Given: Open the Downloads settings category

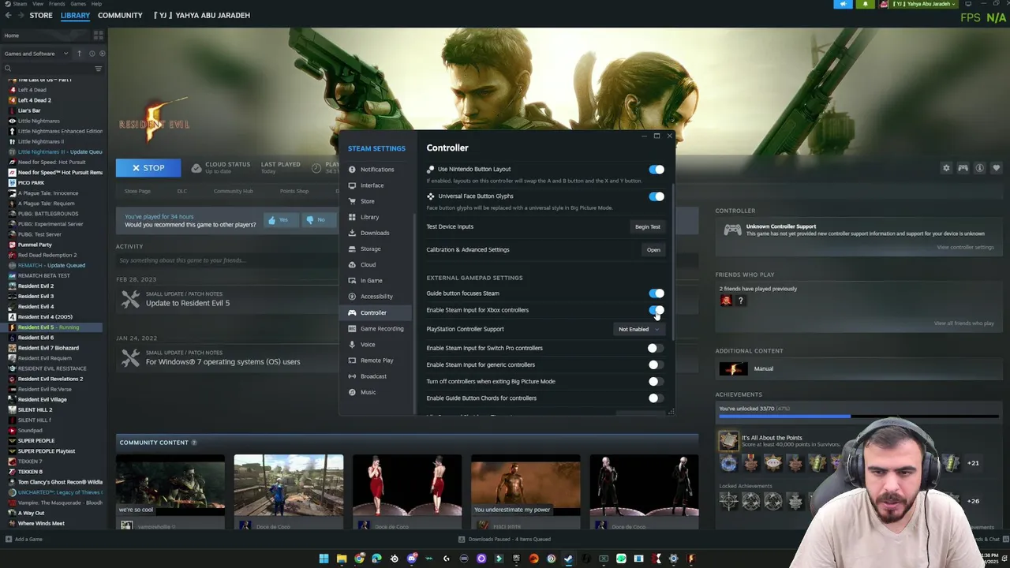Looking at the screenshot, I should pos(376,233).
